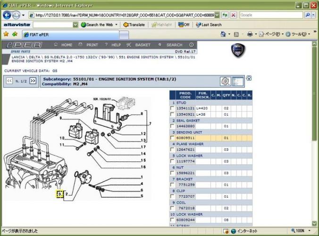Check box for part 13540921
The width and height of the screenshot is (319, 236).
172,114
